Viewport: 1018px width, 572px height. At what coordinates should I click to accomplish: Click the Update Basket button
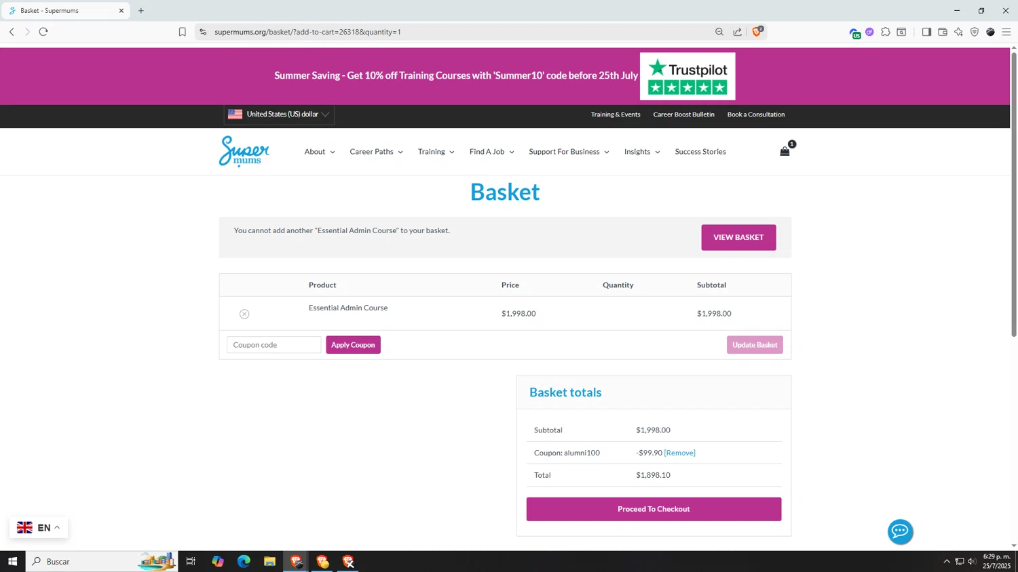click(x=755, y=345)
